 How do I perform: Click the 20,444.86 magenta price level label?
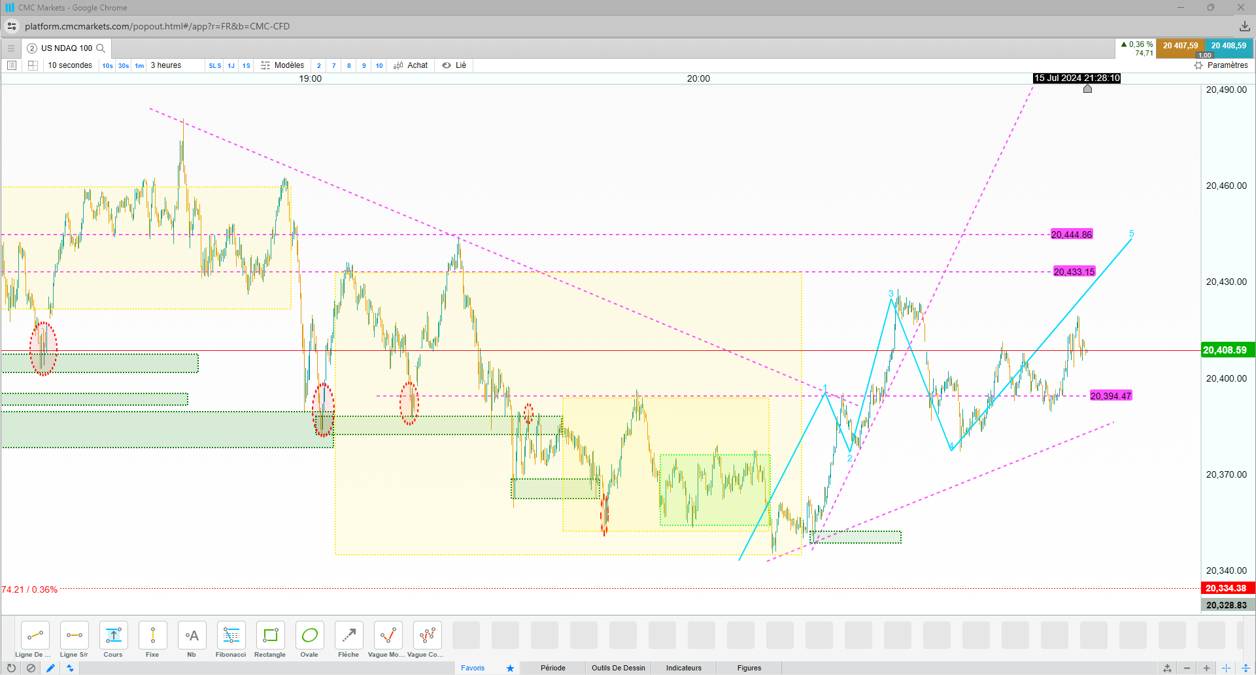(1071, 235)
